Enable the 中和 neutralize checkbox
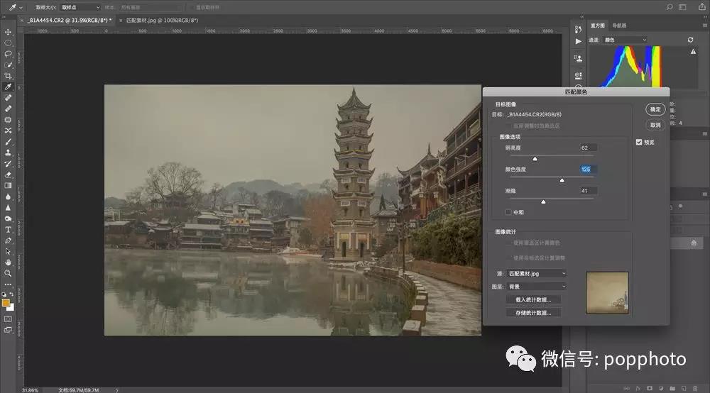Image resolution: width=710 pixels, height=393 pixels. (x=508, y=212)
